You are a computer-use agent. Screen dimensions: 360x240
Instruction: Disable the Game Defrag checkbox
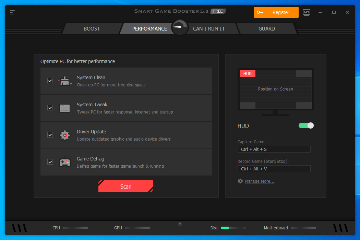pos(50,162)
